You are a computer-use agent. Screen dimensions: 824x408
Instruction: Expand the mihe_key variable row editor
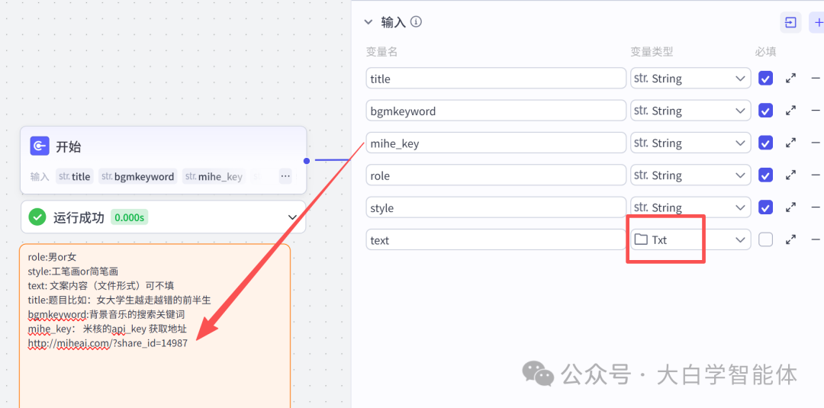[790, 143]
